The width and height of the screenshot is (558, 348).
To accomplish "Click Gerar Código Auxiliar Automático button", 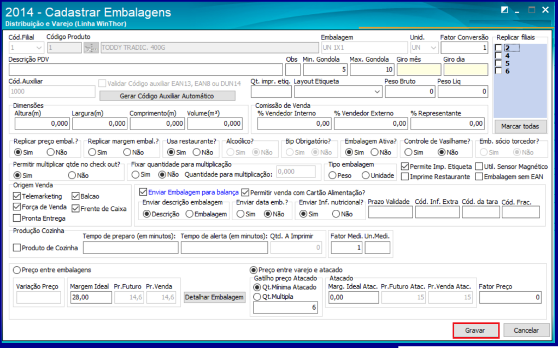I will [x=167, y=96].
